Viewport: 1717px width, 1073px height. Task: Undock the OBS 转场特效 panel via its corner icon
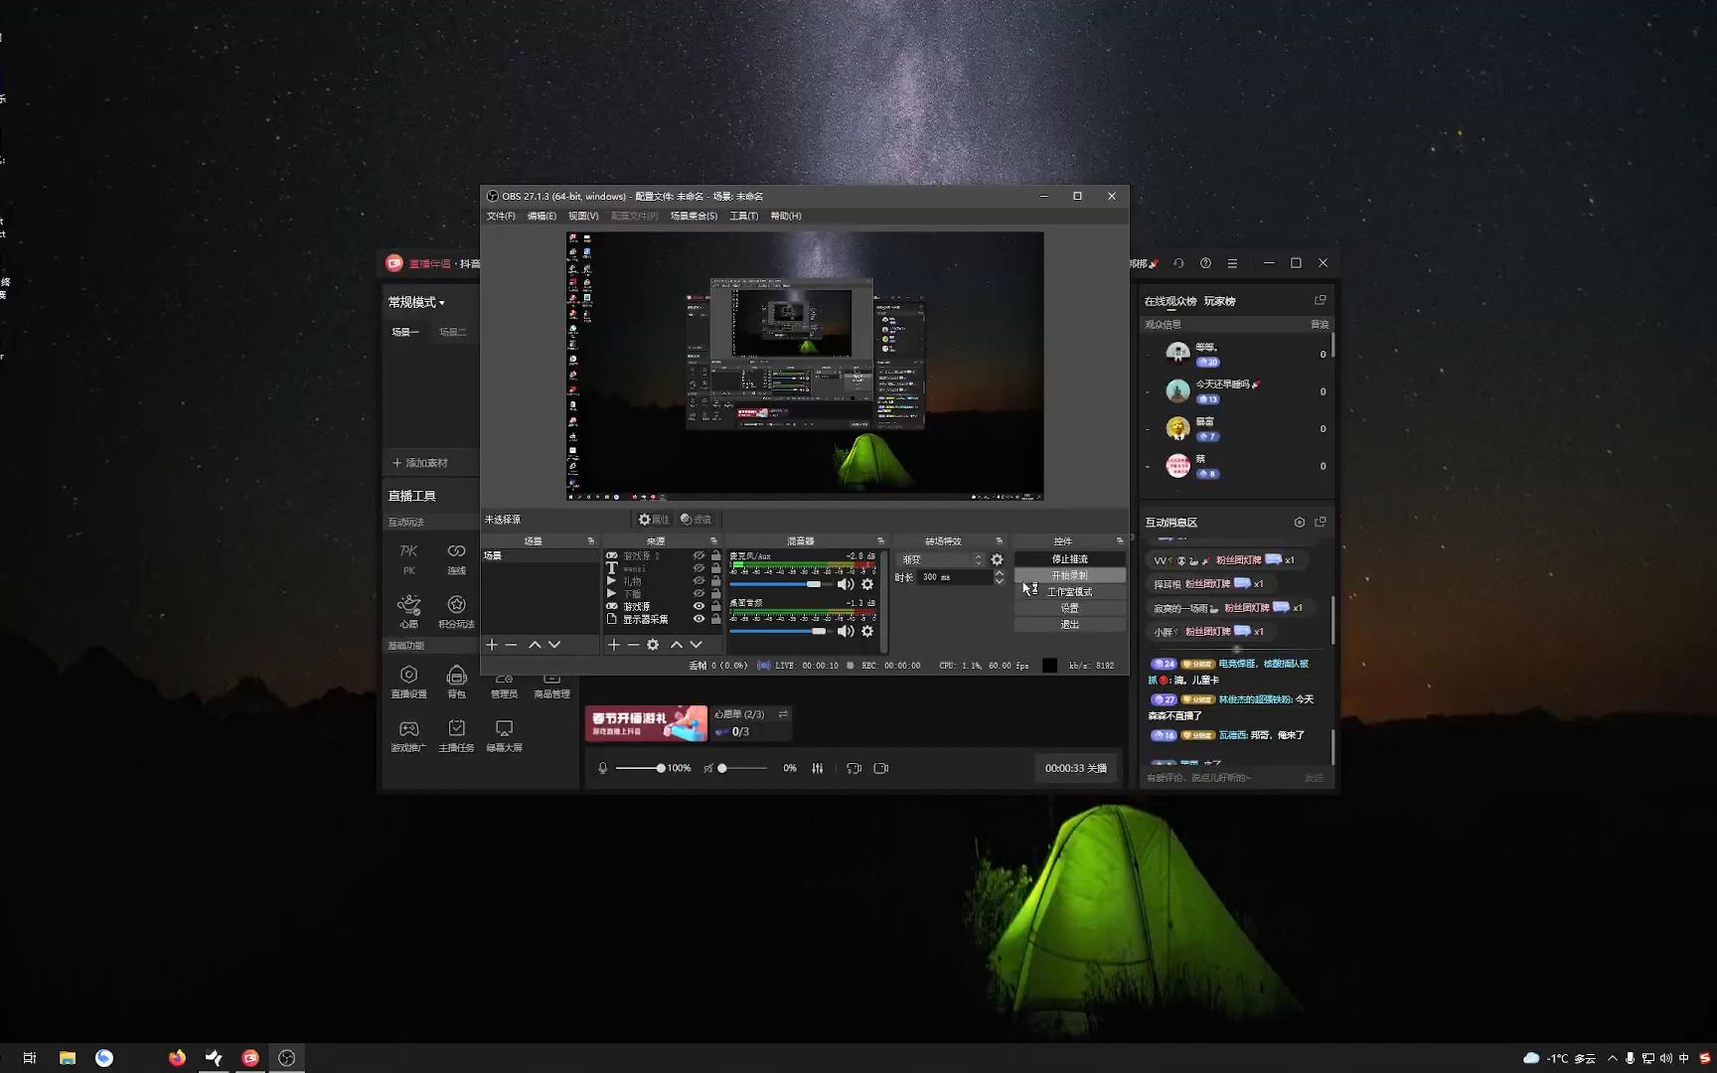999,541
